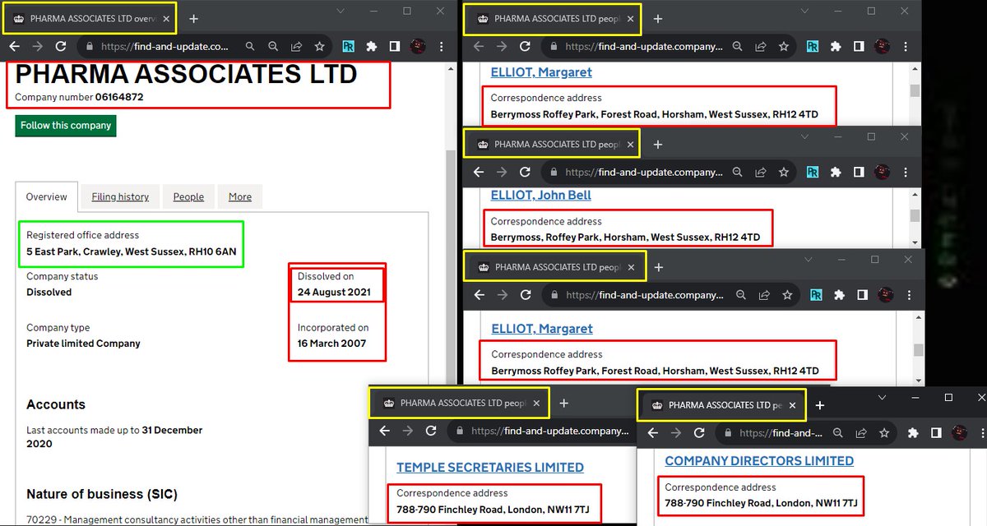This screenshot has height=526, width=987.
Task: Switch to the People tab
Action: [x=188, y=196]
